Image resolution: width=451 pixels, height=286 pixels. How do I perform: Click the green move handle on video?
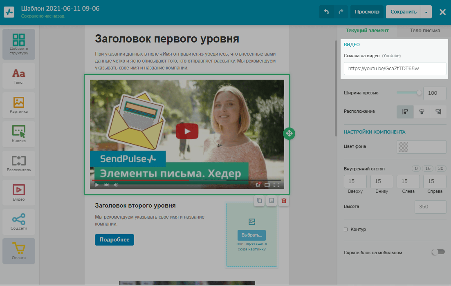coord(289,133)
